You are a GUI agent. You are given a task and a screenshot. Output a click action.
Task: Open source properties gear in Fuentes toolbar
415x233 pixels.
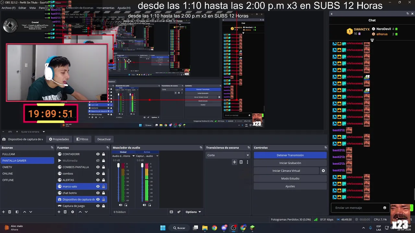(x=72, y=212)
